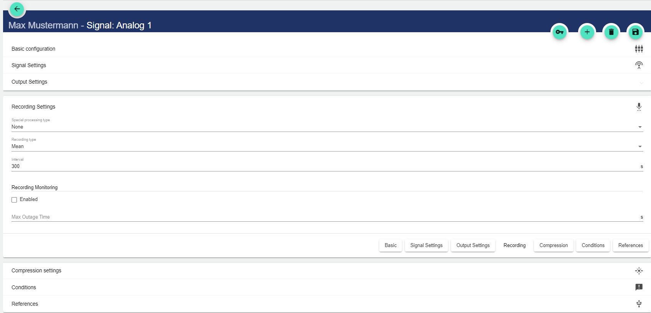Click the Recording Settings microphone icon
The image size is (651, 313).
(639, 107)
